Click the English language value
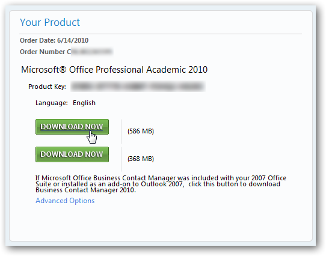326x256 pixels. 84,103
